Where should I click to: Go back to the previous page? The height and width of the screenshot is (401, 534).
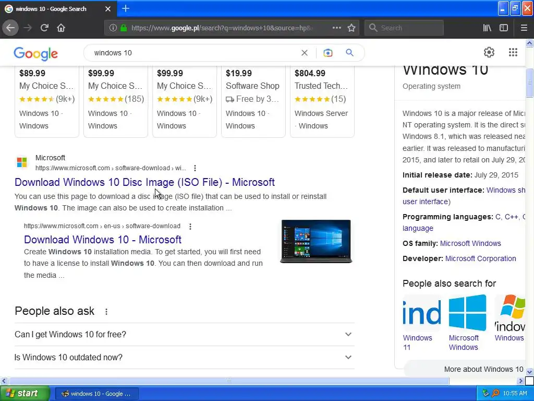pos(10,28)
